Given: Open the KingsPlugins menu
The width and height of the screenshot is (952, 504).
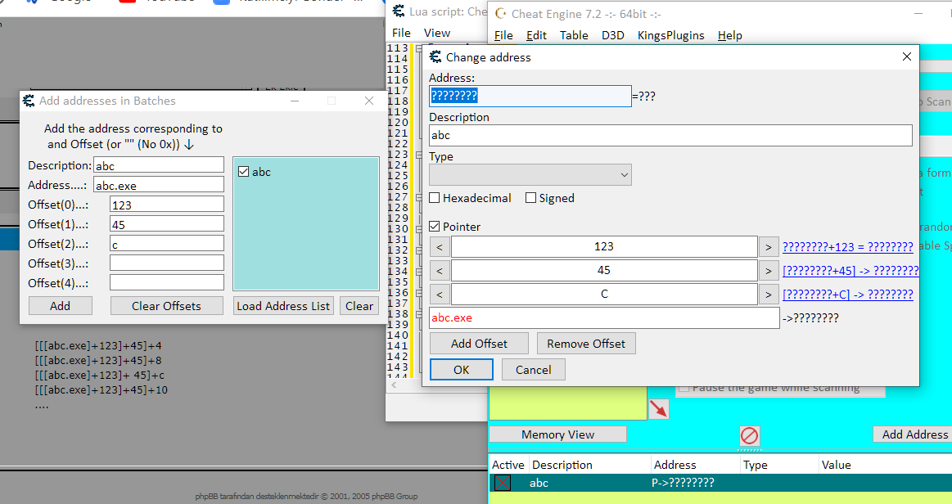Looking at the screenshot, I should tap(670, 35).
